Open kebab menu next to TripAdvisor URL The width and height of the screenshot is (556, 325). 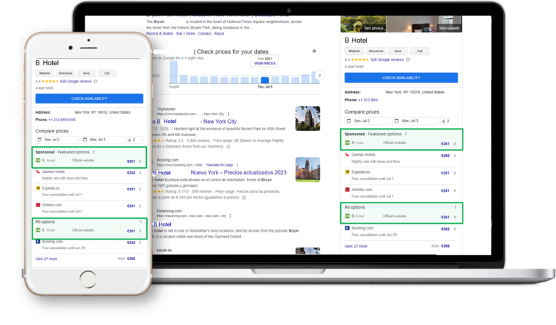click(x=228, y=114)
